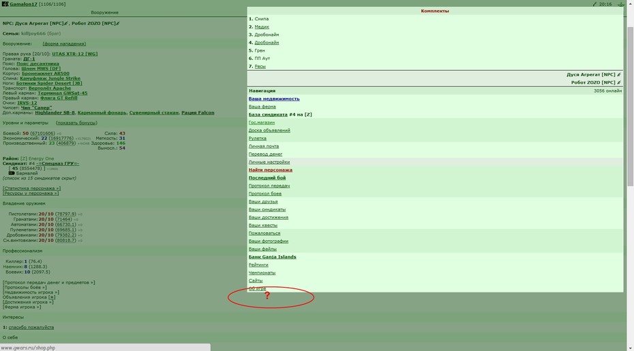Open the Highlander SB-8 item link
Image resolution: width=634 pixels, height=351 pixels.
[55, 112]
